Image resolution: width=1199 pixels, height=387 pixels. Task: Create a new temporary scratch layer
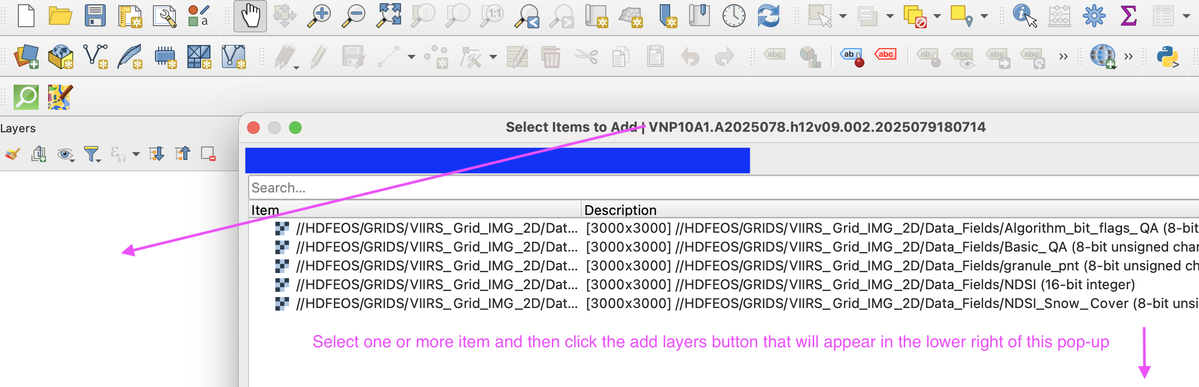[165, 58]
